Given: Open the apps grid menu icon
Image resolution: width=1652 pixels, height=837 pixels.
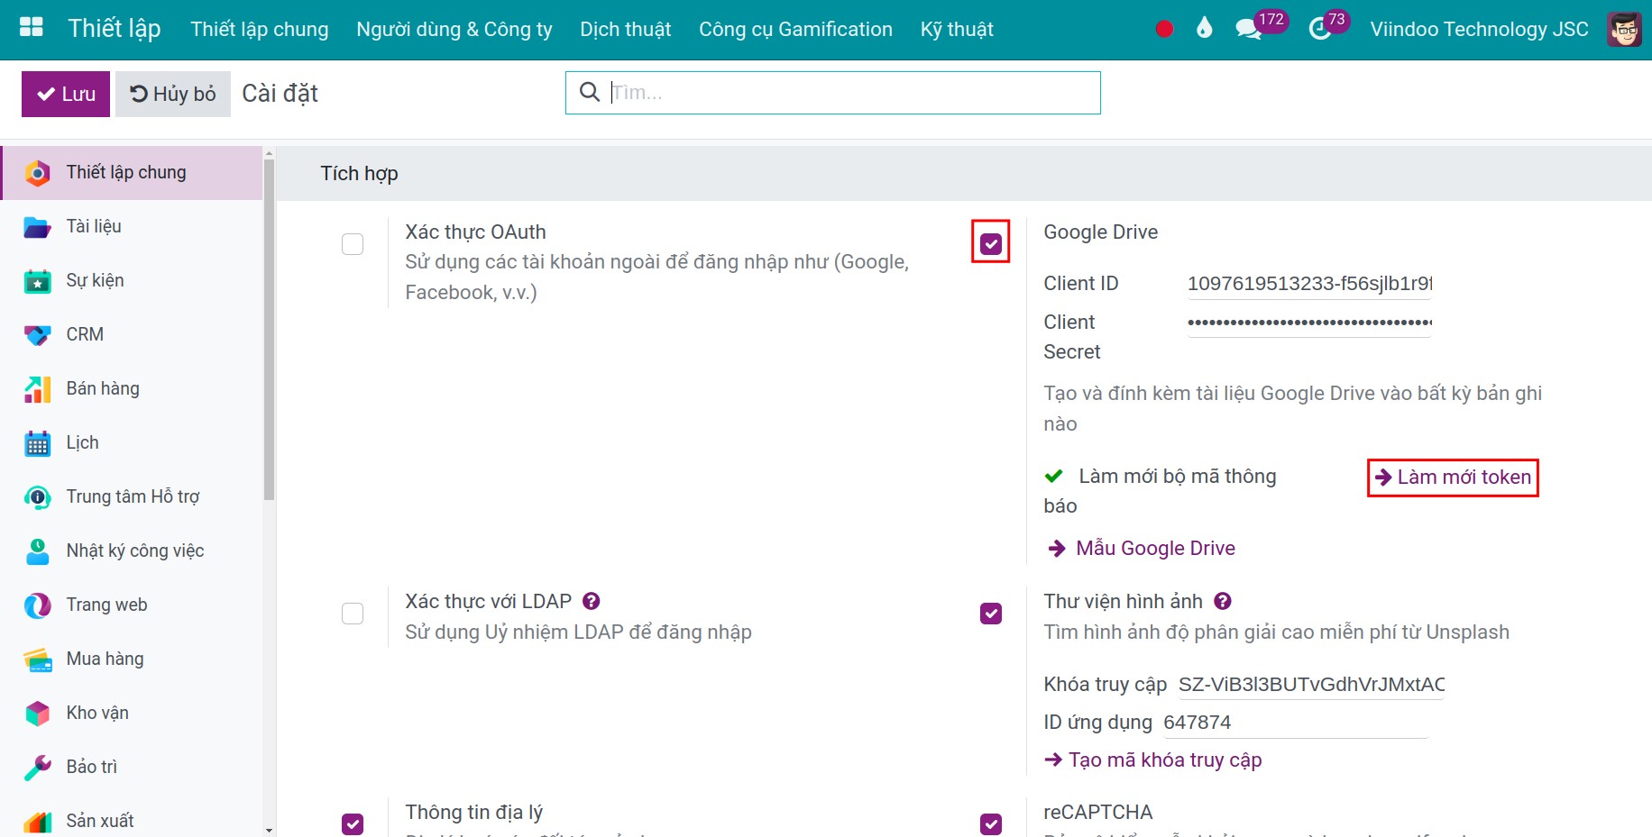Looking at the screenshot, I should click(x=32, y=28).
